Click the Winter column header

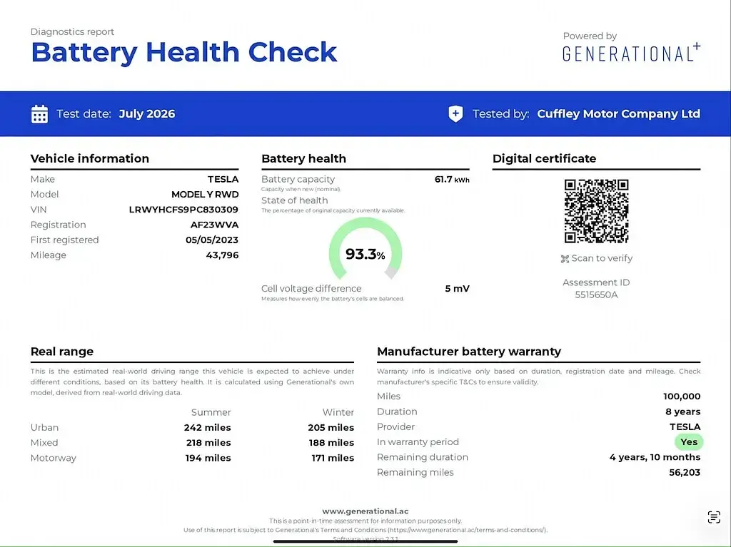pos(338,412)
